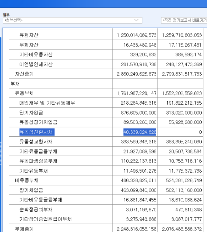Image resolution: width=207 pixels, height=232 pixels.
Task: Click the 유동부채 row label
Action: pyautogui.click(x=24, y=93)
